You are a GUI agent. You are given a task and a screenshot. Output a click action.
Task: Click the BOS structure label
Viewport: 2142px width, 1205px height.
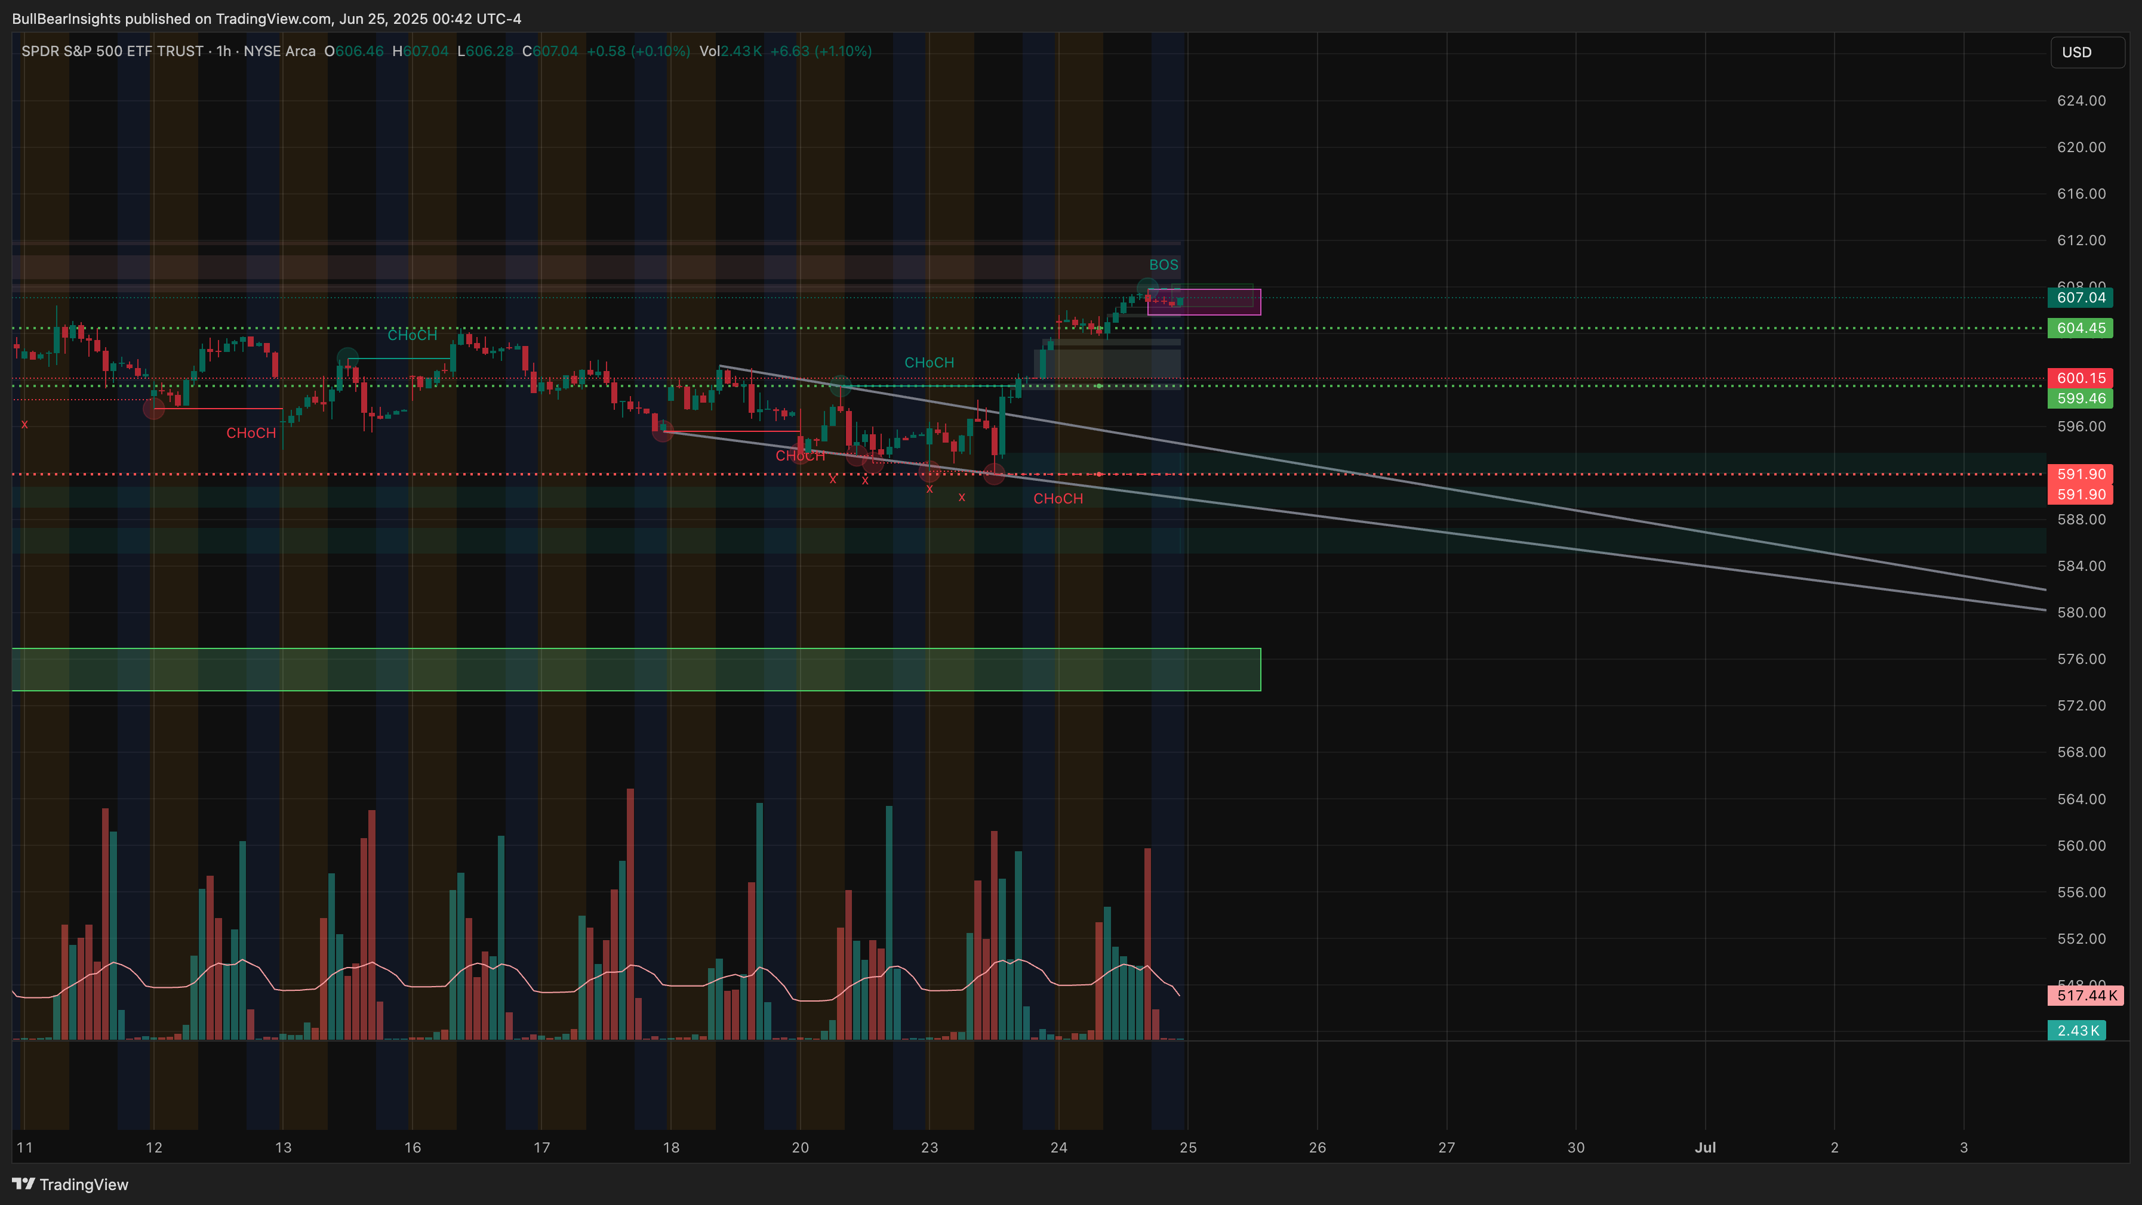tap(1164, 265)
